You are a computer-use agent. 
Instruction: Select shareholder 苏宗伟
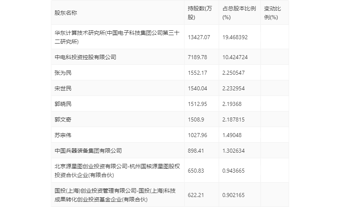click(x=63, y=135)
